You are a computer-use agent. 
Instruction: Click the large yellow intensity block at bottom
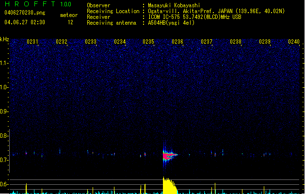point(170,186)
